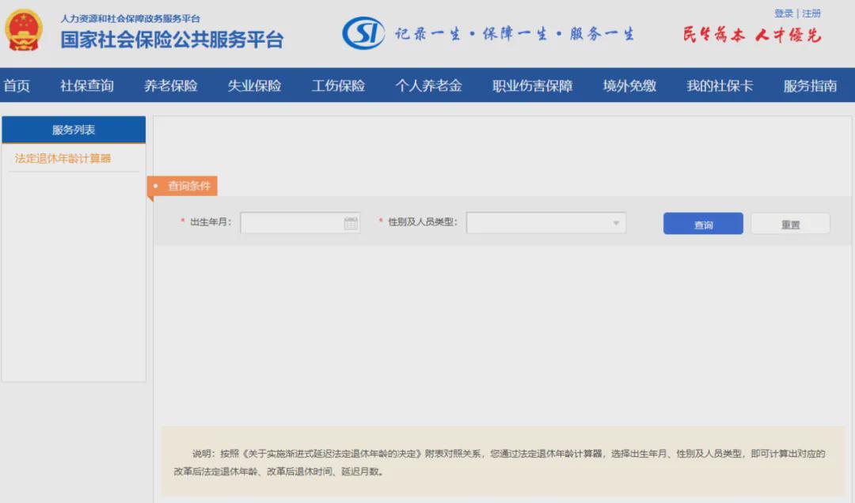Open the 注册 register link
Image resolution: width=855 pixels, height=503 pixels.
[811, 13]
